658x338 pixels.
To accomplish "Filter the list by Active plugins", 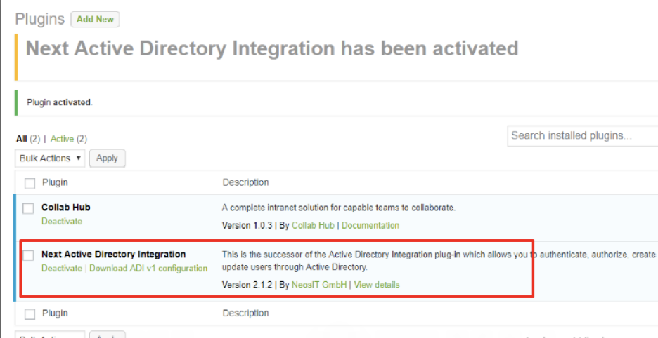I will click(62, 139).
